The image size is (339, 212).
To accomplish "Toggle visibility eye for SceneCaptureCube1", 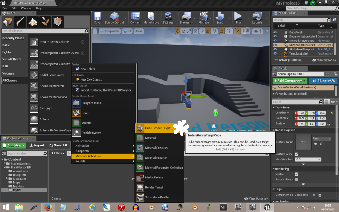I will click(x=275, y=45).
